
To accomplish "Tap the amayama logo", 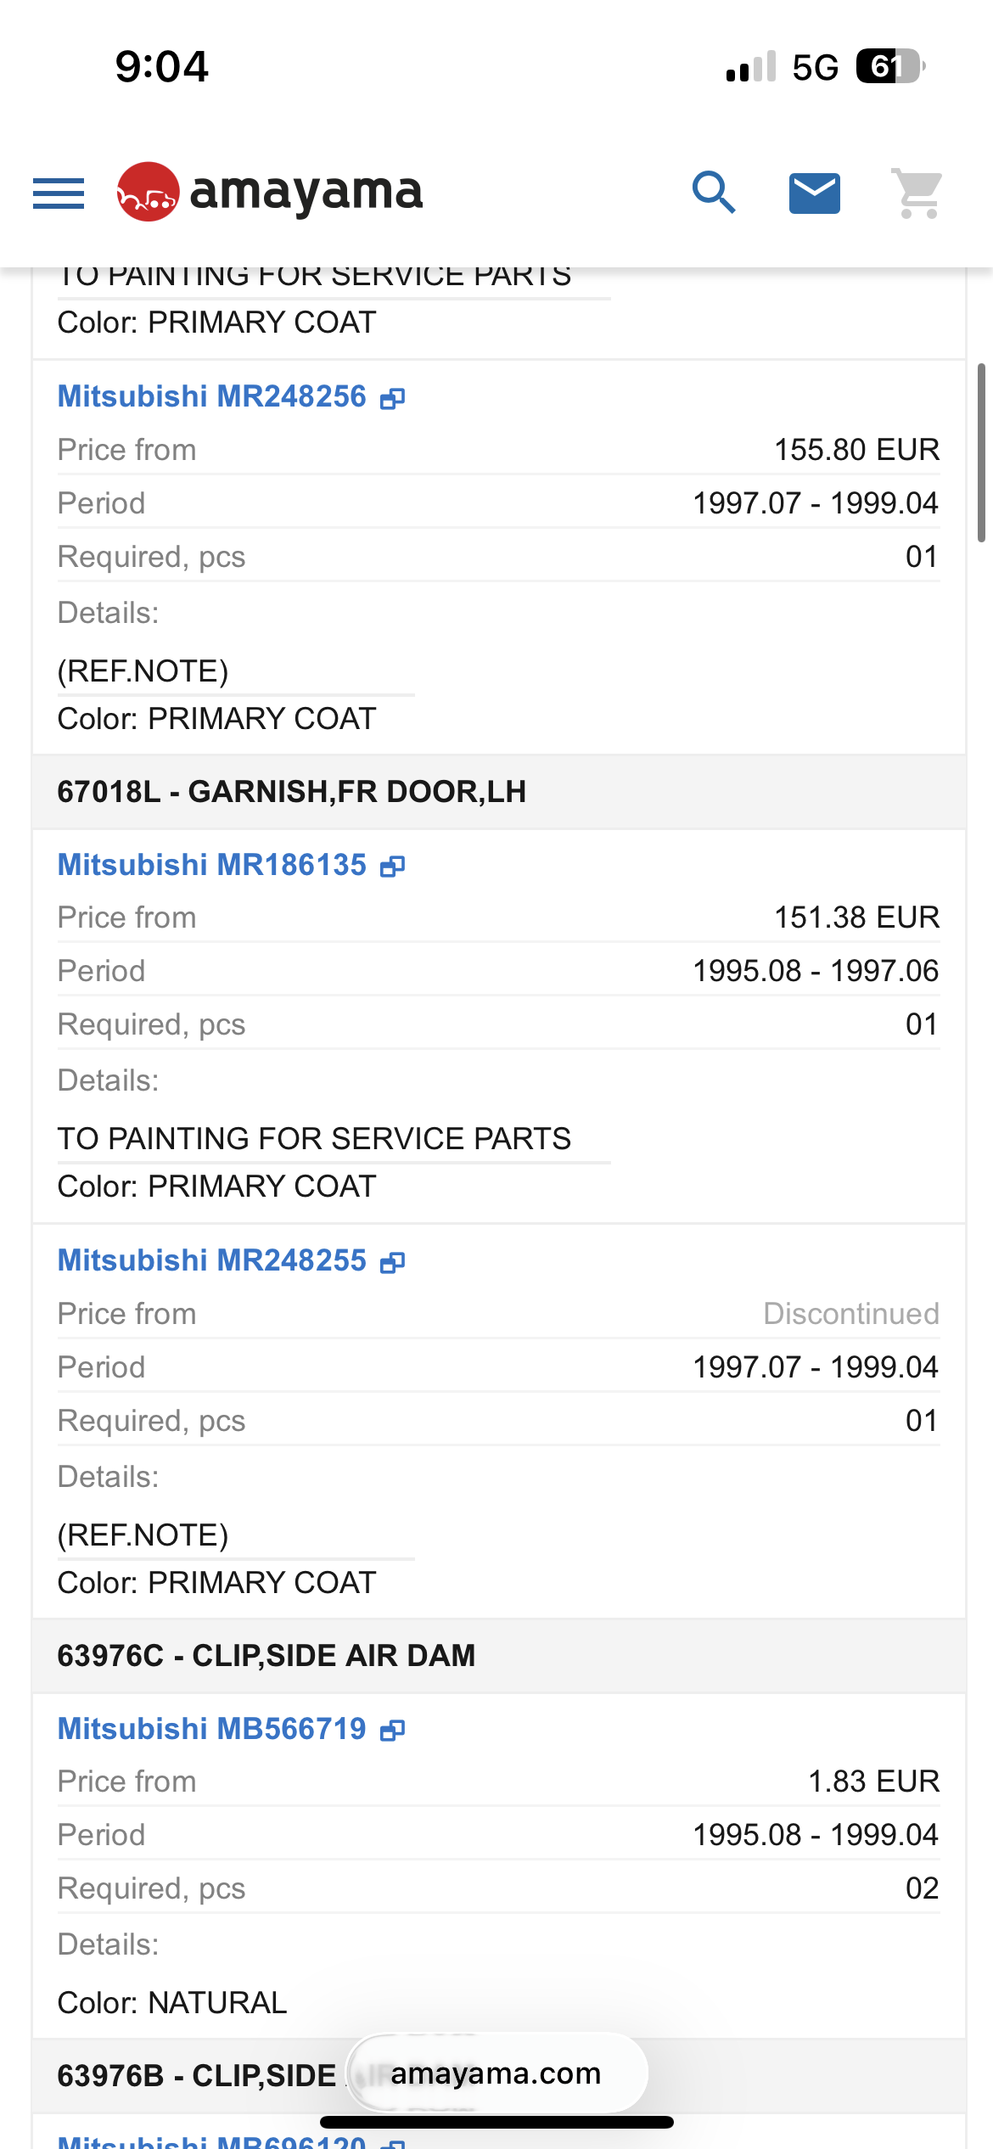I will pyautogui.click(x=270, y=192).
